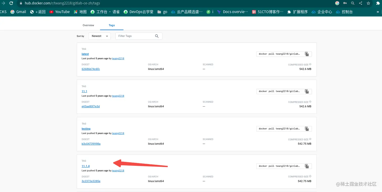Open the 企业中心 bookmark
The width and height of the screenshot is (382, 192).
(322, 12)
